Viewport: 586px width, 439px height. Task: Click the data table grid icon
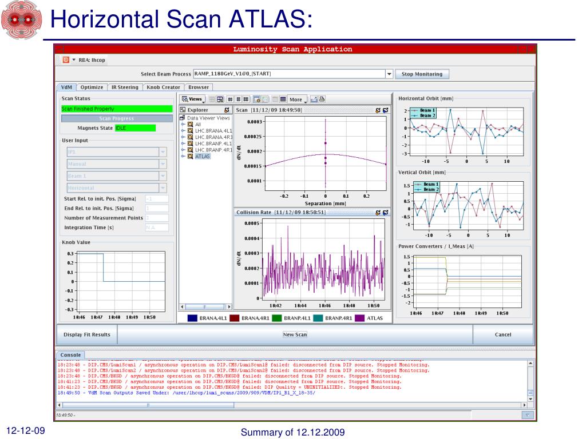(283, 99)
